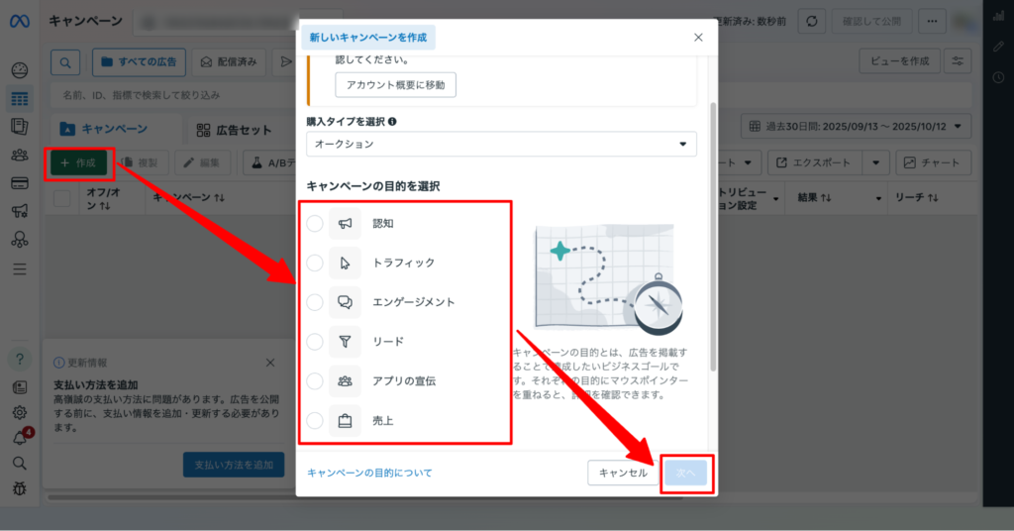The height and width of the screenshot is (531, 1014).
Task: Switch to the 広告セット tab
Action: pyautogui.click(x=234, y=130)
